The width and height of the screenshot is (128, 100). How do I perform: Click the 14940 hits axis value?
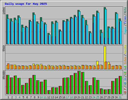(x=4, y=11)
